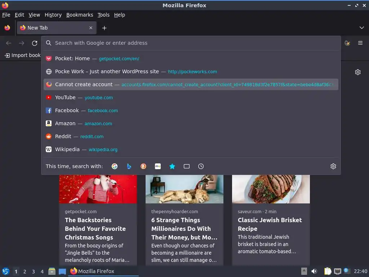Viewport: 369px width, 277px height.
Task: Select the Wikipedia suggestion
Action: [x=191, y=149]
